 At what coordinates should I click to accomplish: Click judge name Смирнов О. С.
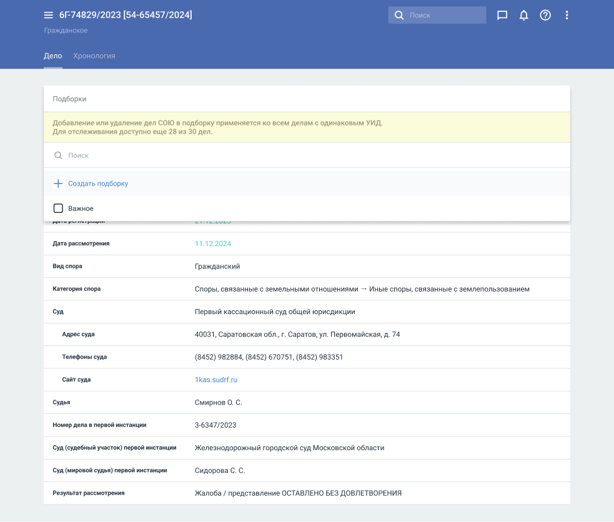(x=218, y=403)
